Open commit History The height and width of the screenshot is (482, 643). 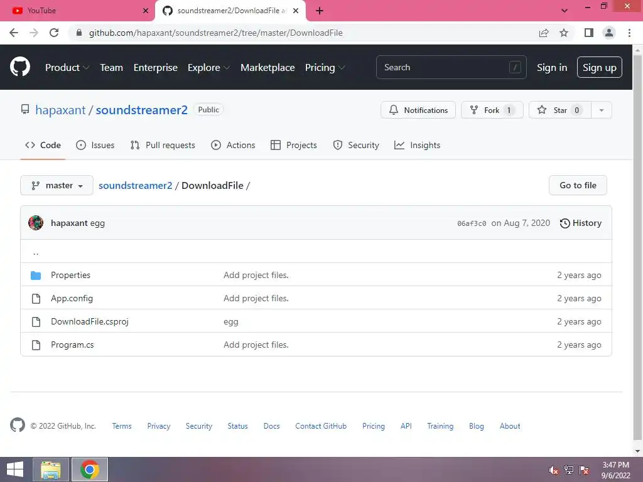tap(581, 223)
